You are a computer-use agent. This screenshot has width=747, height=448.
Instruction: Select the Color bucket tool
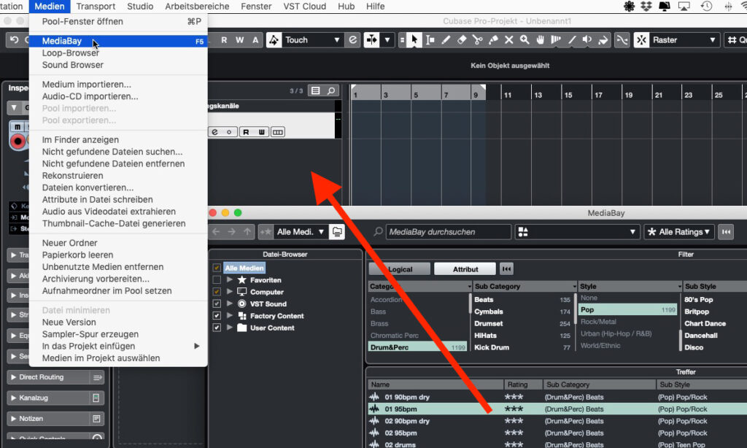coord(603,40)
